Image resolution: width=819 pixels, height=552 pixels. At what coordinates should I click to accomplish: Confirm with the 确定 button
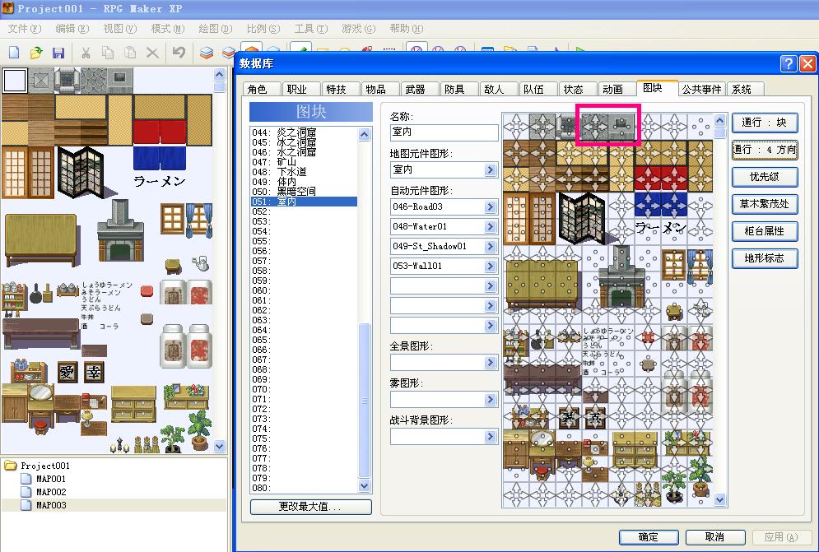[648, 537]
